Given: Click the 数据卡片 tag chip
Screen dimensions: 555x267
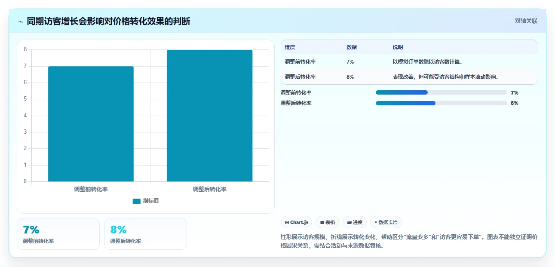Looking at the screenshot, I should [386, 222].
